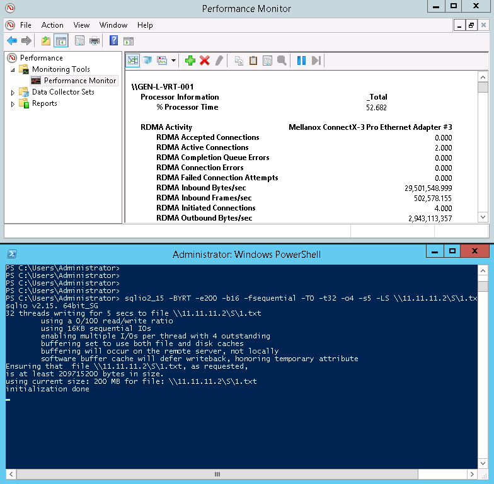Open the Help question mark icon
The width and height of the screenshot is (494, 484).
click(113, 40)
